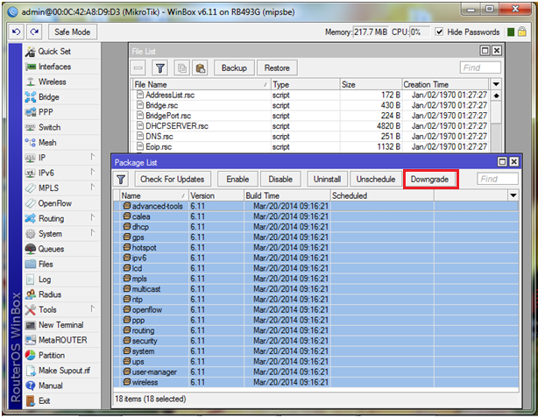Viewport: 538px width, 418px height.
Task: Sort files by File Name column
Action: (x=202, y=84)
